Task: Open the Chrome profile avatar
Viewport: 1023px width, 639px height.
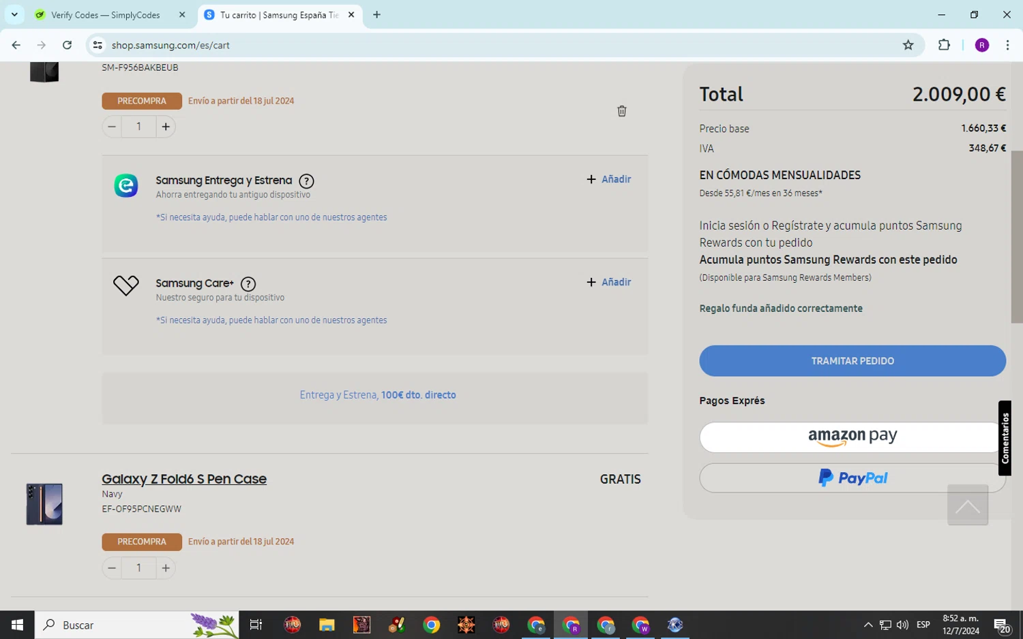Action: (x=982, y=45)
